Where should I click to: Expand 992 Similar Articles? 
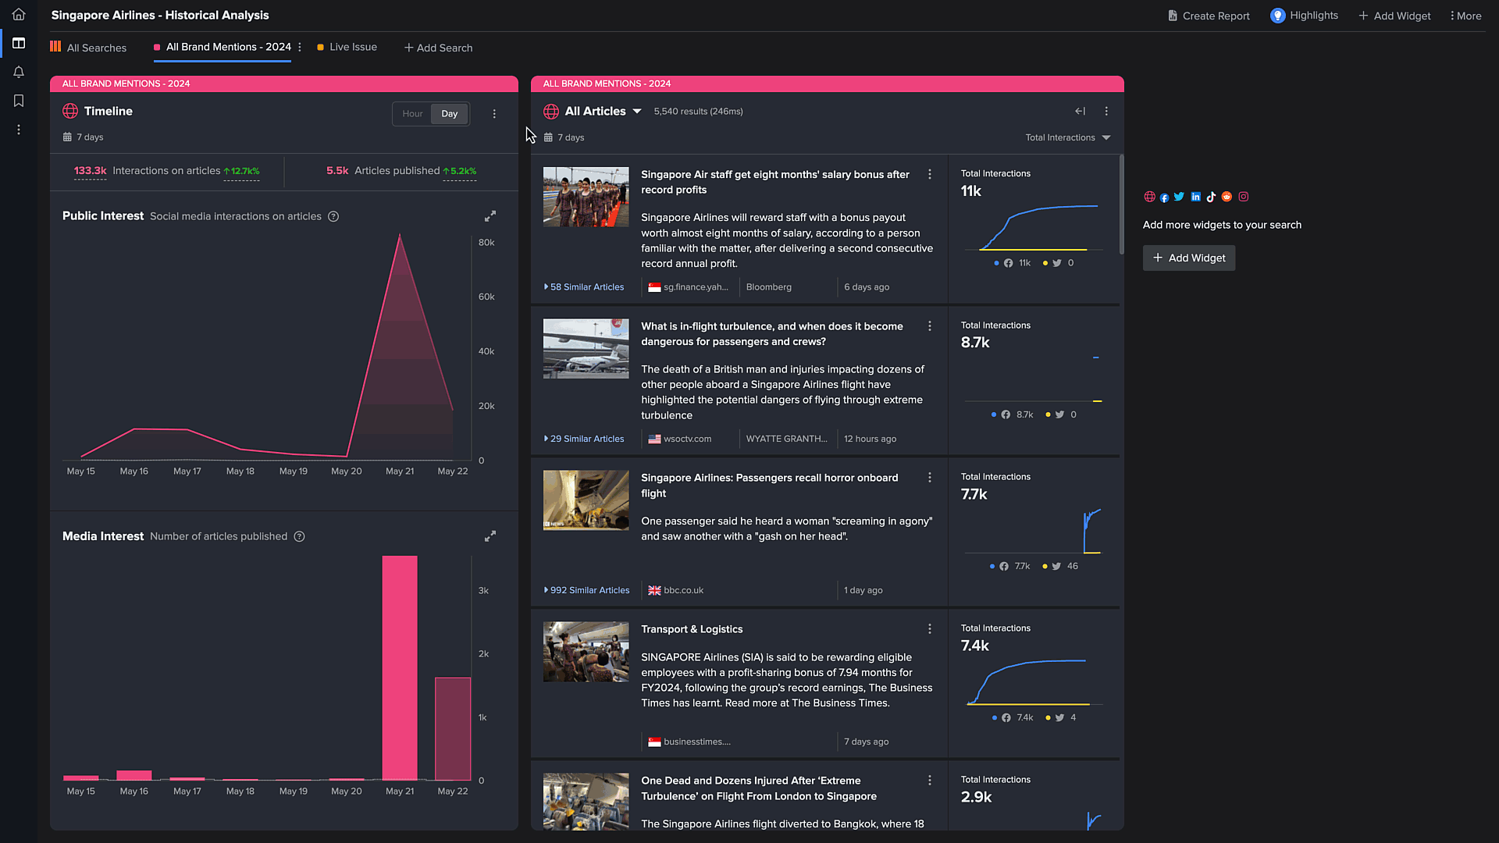point(586,590)
